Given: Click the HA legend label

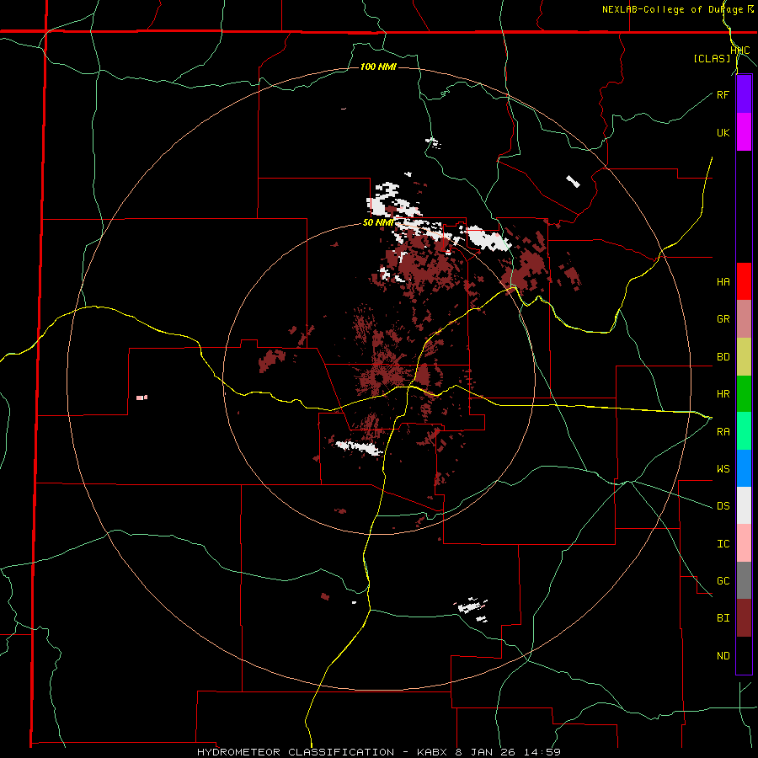Looking at the screenshot, I should [x=723, y=282].
